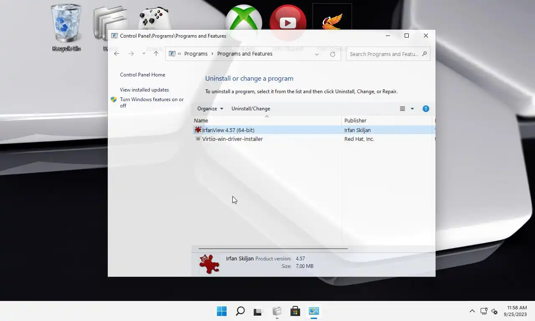Image resolution: width=535 pixels, height=321 pixels.
Task: Open Control Panel Home link
Action: point(143,75)
